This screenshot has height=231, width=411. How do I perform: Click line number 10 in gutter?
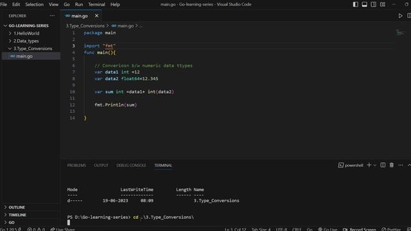73,92
